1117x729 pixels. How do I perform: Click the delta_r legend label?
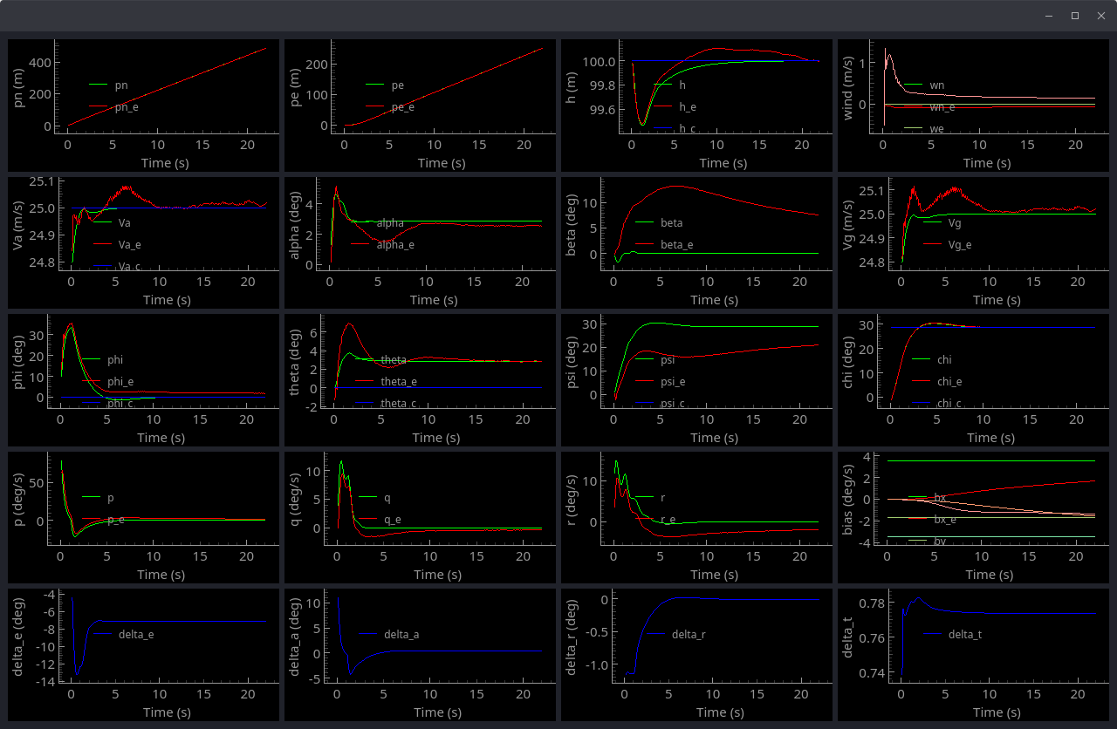point(689,634)
